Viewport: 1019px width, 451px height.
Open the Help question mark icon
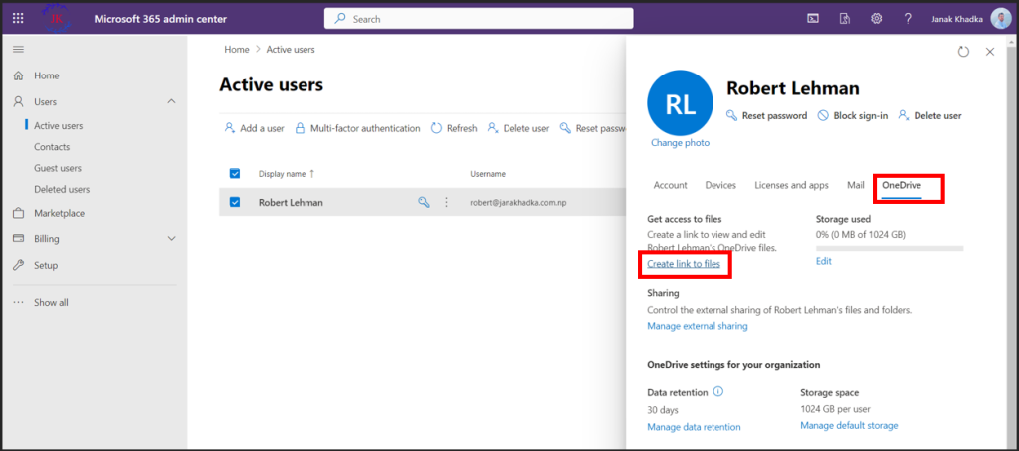908,19
